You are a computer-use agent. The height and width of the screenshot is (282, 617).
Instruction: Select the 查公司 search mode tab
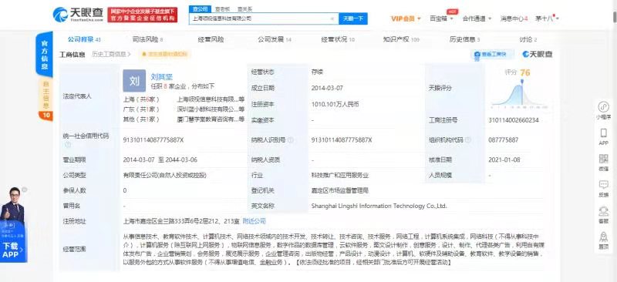(201, 8)
